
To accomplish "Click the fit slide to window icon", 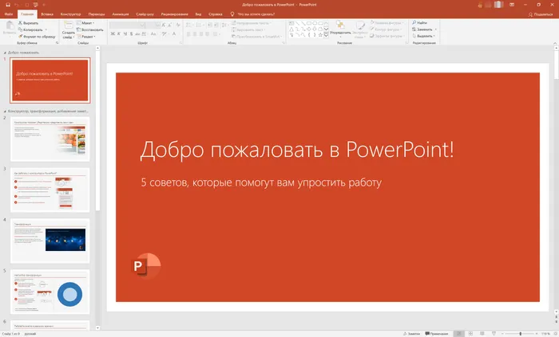I will (x=555, y=334).
